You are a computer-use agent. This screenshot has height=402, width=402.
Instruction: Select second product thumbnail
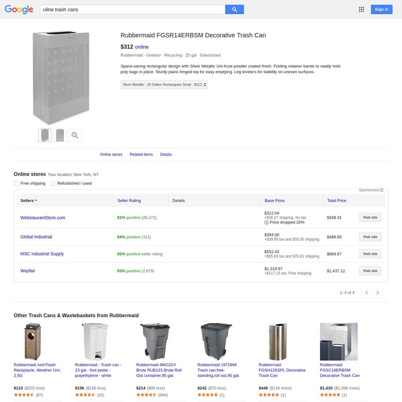point(60,135)
